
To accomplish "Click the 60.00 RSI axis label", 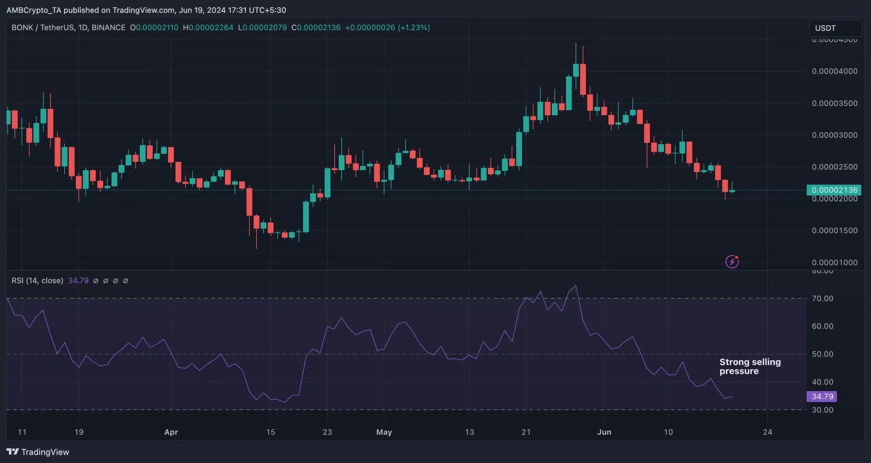I will pyautogui.click(x=822, y=326).
